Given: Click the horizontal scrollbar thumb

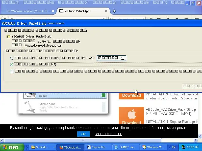Looking at the screenshot, I should pos(83,140).
